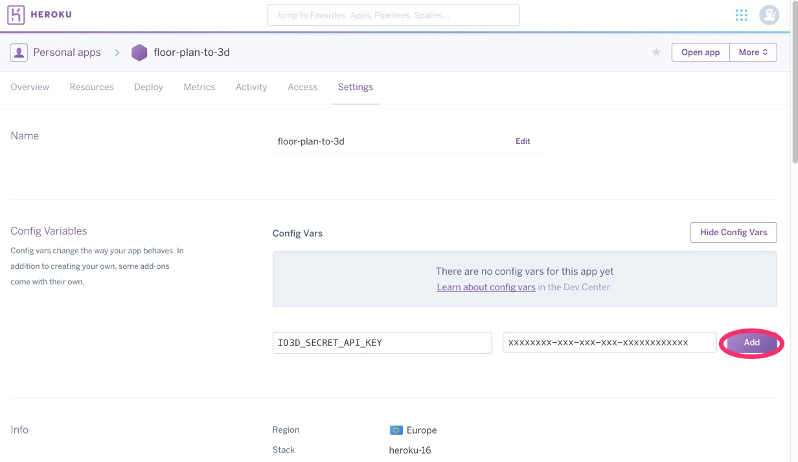
Task: View the Metrics tab
Action: coord(199,87)
